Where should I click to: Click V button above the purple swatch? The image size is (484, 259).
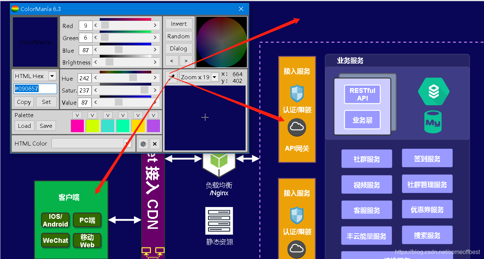pyautogui.click(x=153, y=115)
